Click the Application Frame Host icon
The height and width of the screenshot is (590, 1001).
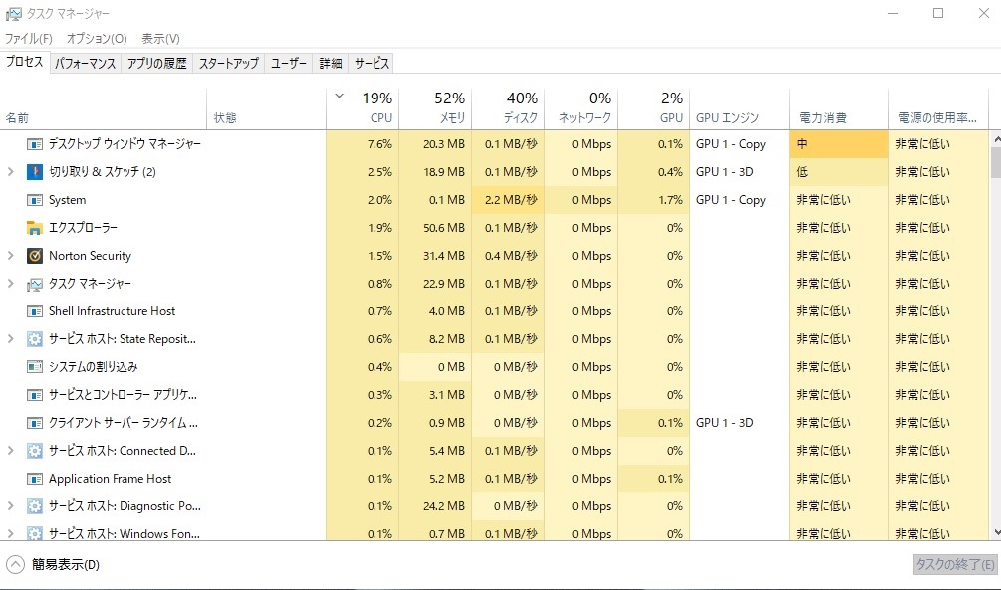tap(35, 479)
